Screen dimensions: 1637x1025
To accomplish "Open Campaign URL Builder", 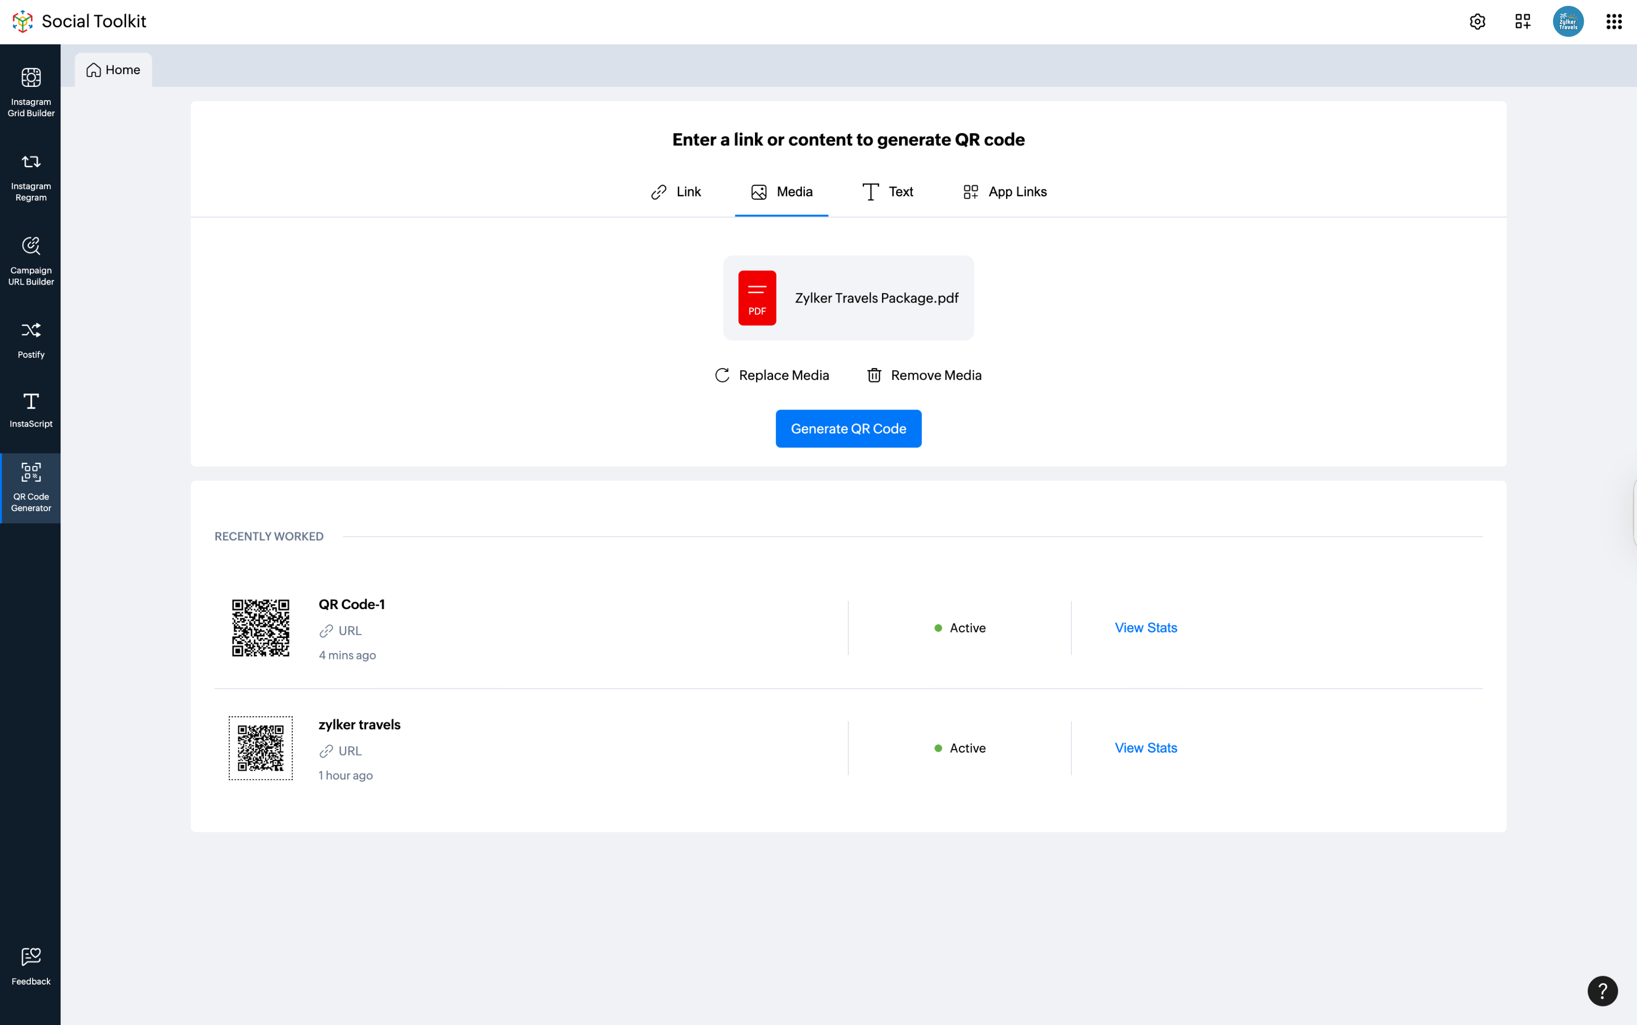I will (x=30, y=260).
